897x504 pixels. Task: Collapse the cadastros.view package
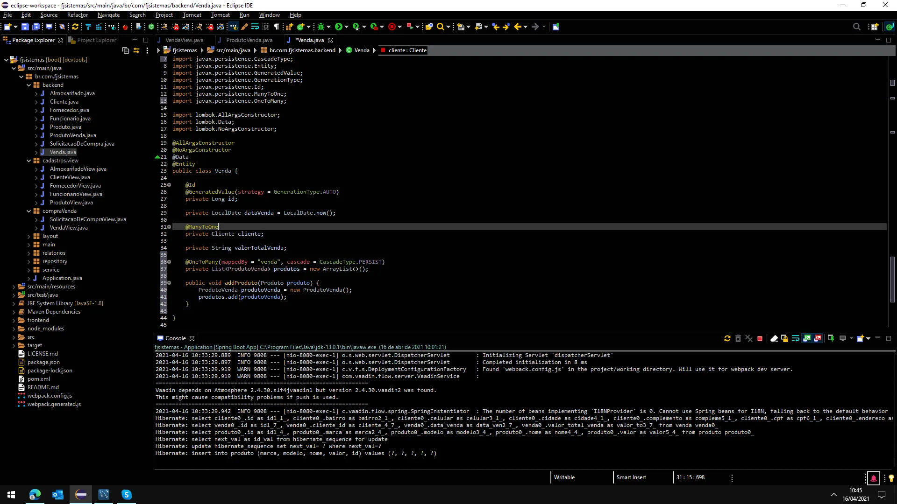click(x=29, y=161)
